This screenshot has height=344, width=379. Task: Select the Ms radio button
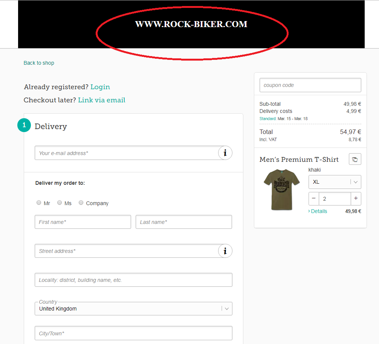click(x=60, y=203)
